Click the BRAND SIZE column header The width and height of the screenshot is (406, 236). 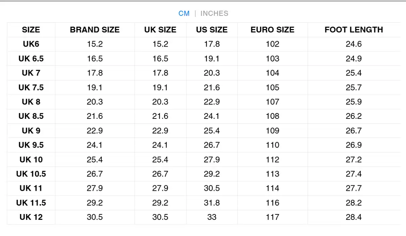(95, 30)
